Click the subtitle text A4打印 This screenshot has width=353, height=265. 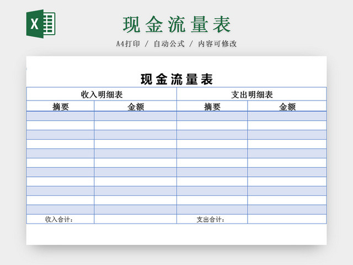point(128,44)
